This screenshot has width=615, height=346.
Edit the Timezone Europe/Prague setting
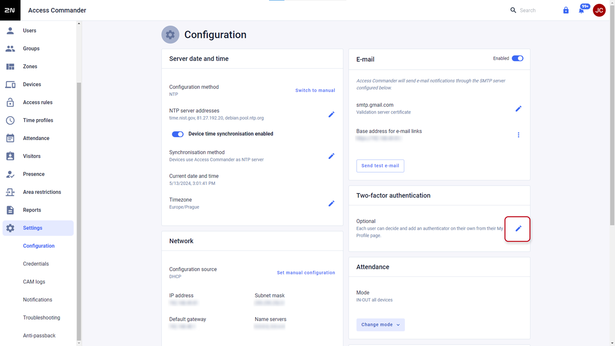point(331,203)
